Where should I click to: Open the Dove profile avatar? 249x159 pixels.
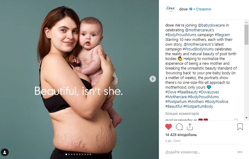(171, 9)
